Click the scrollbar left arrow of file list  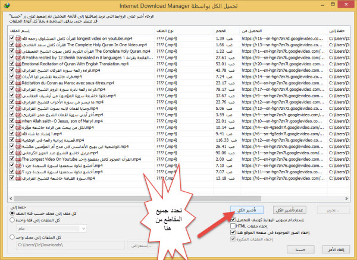[11, 198]
